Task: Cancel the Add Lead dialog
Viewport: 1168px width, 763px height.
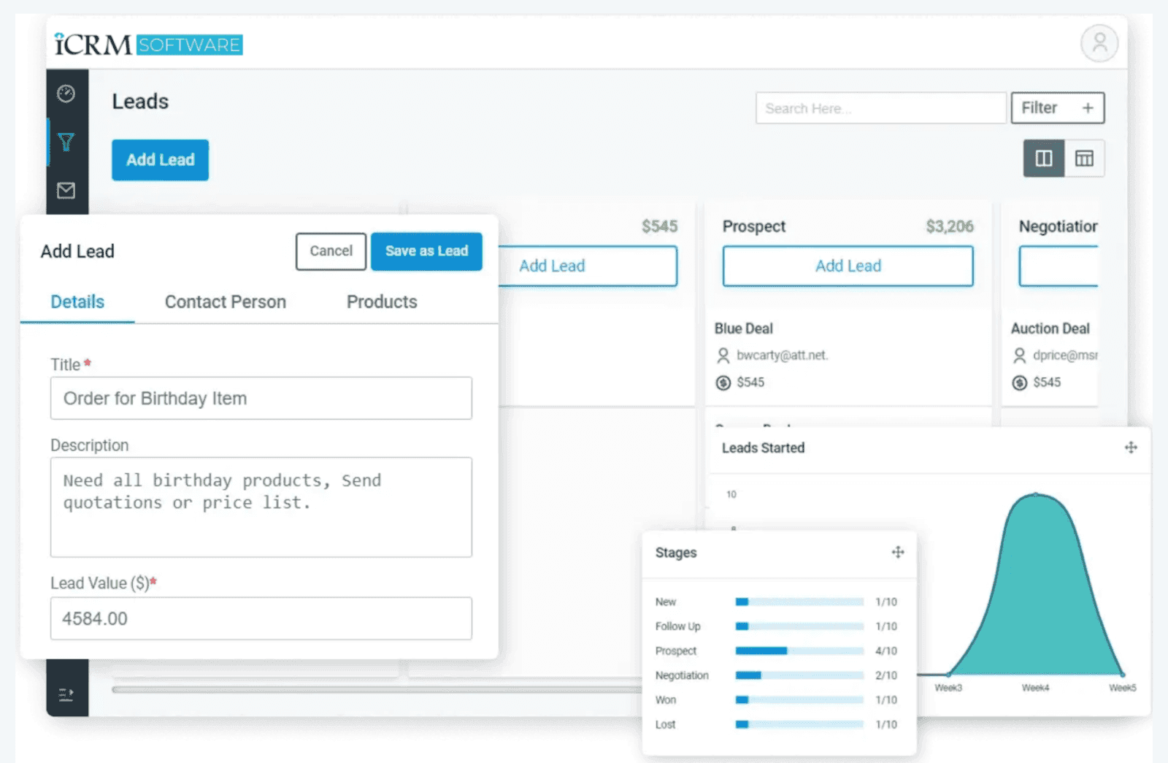Action: point(330,251)
